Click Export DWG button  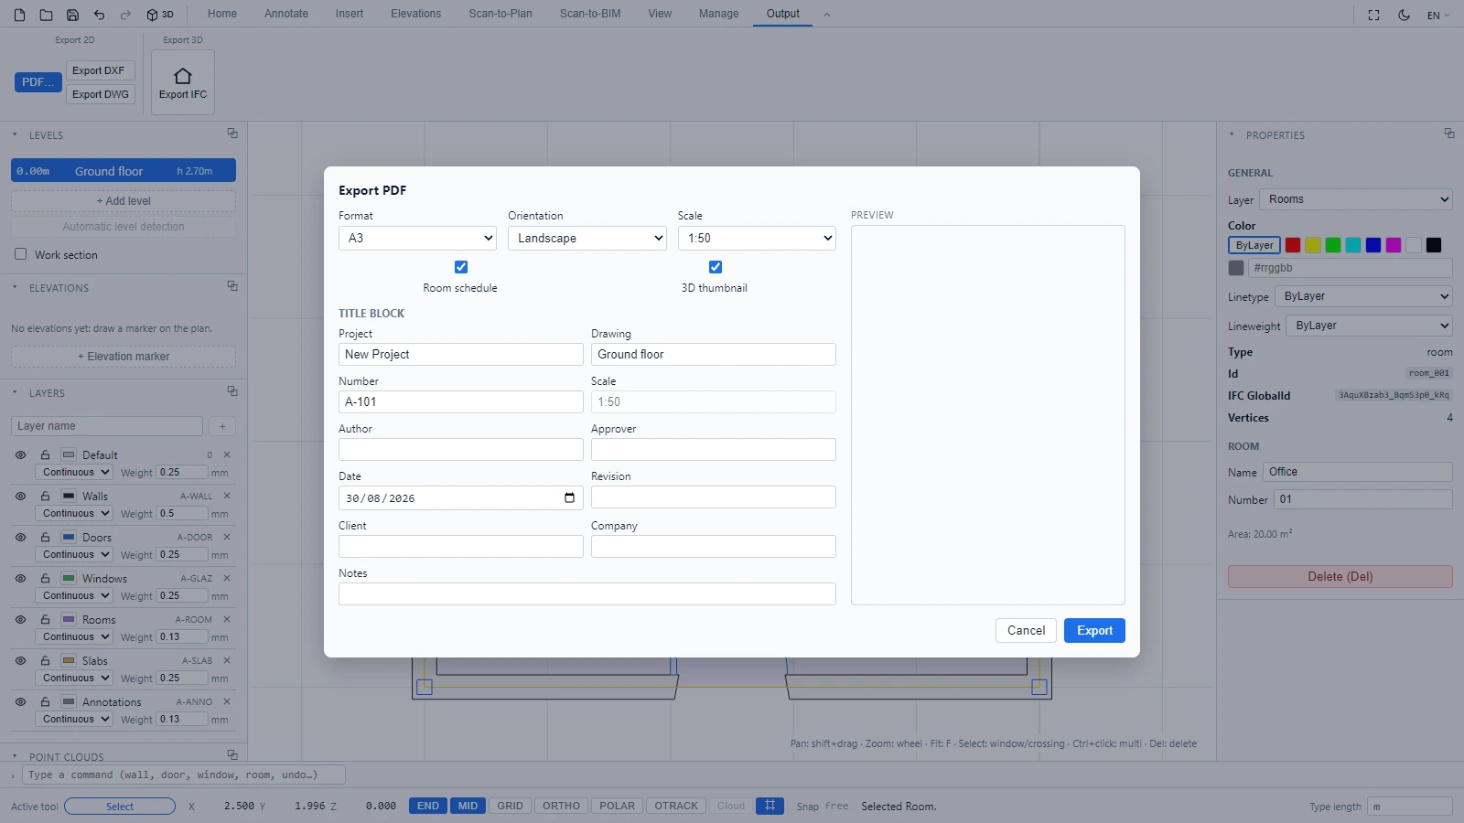pyautogui.click(x=101, y=94)
